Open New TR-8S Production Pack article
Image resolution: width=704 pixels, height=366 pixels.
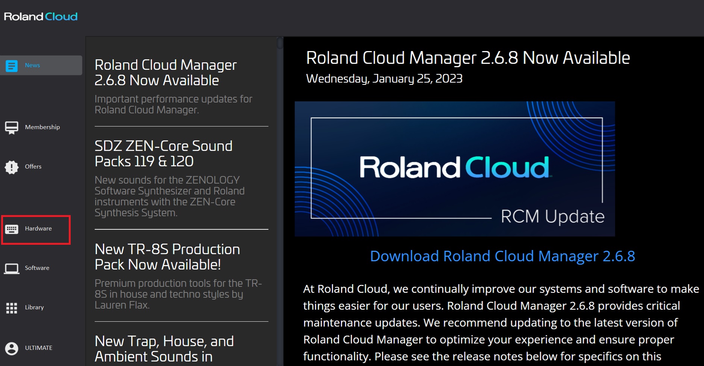[x=167, y=257]
